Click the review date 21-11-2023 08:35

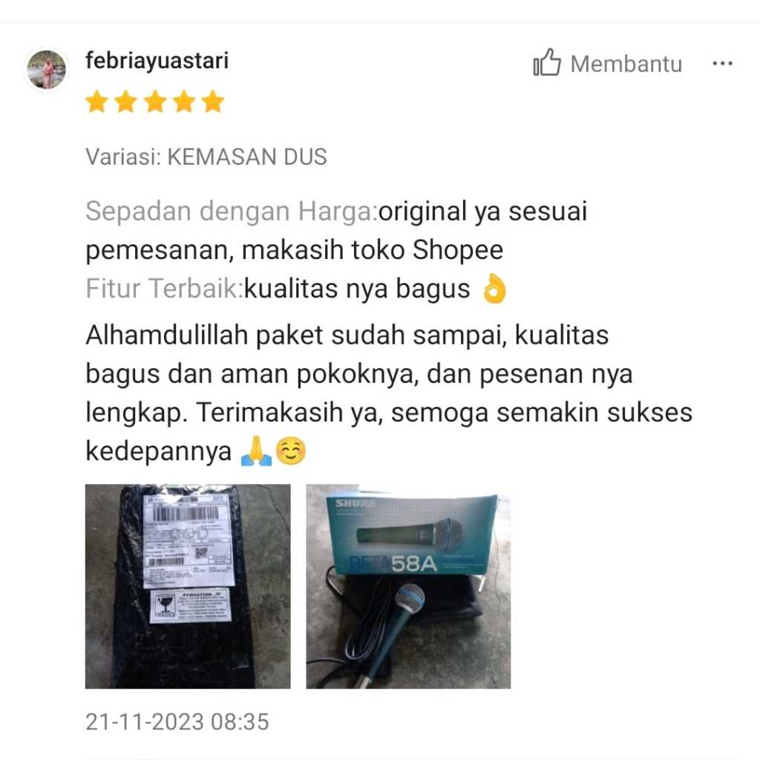pos(177,721)
